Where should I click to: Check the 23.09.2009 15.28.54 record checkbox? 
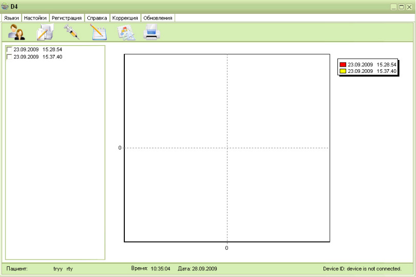tap(9, 50)
